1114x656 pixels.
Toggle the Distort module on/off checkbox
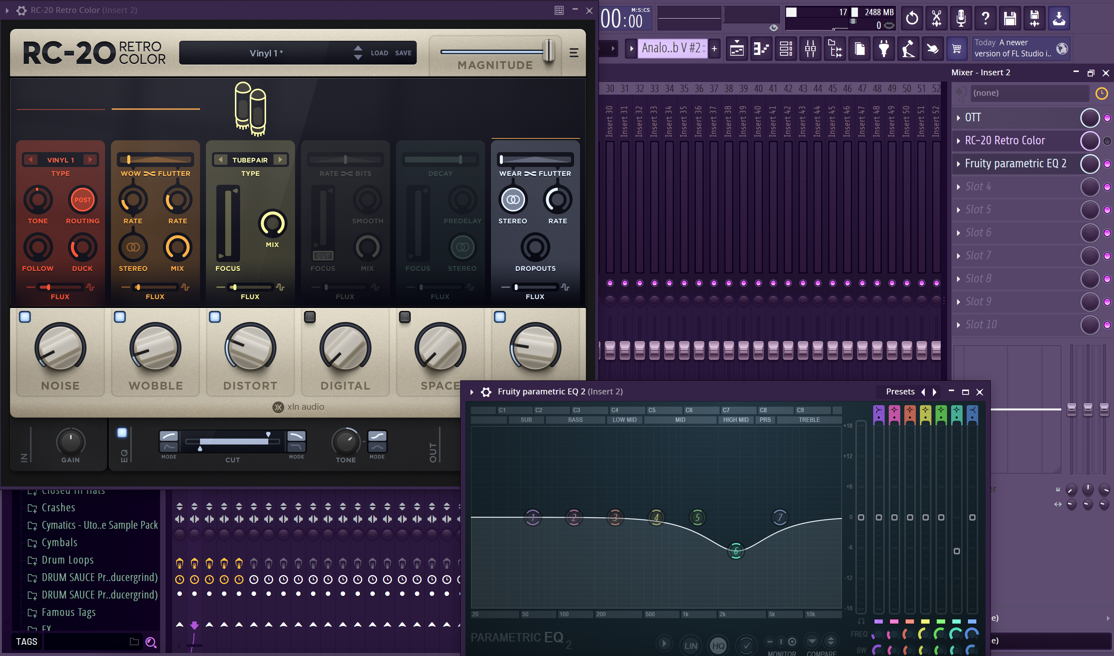pos(215,316)
